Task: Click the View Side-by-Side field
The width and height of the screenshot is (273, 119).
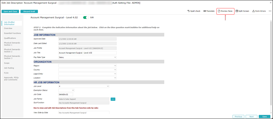Action: (x=84, y=112)
